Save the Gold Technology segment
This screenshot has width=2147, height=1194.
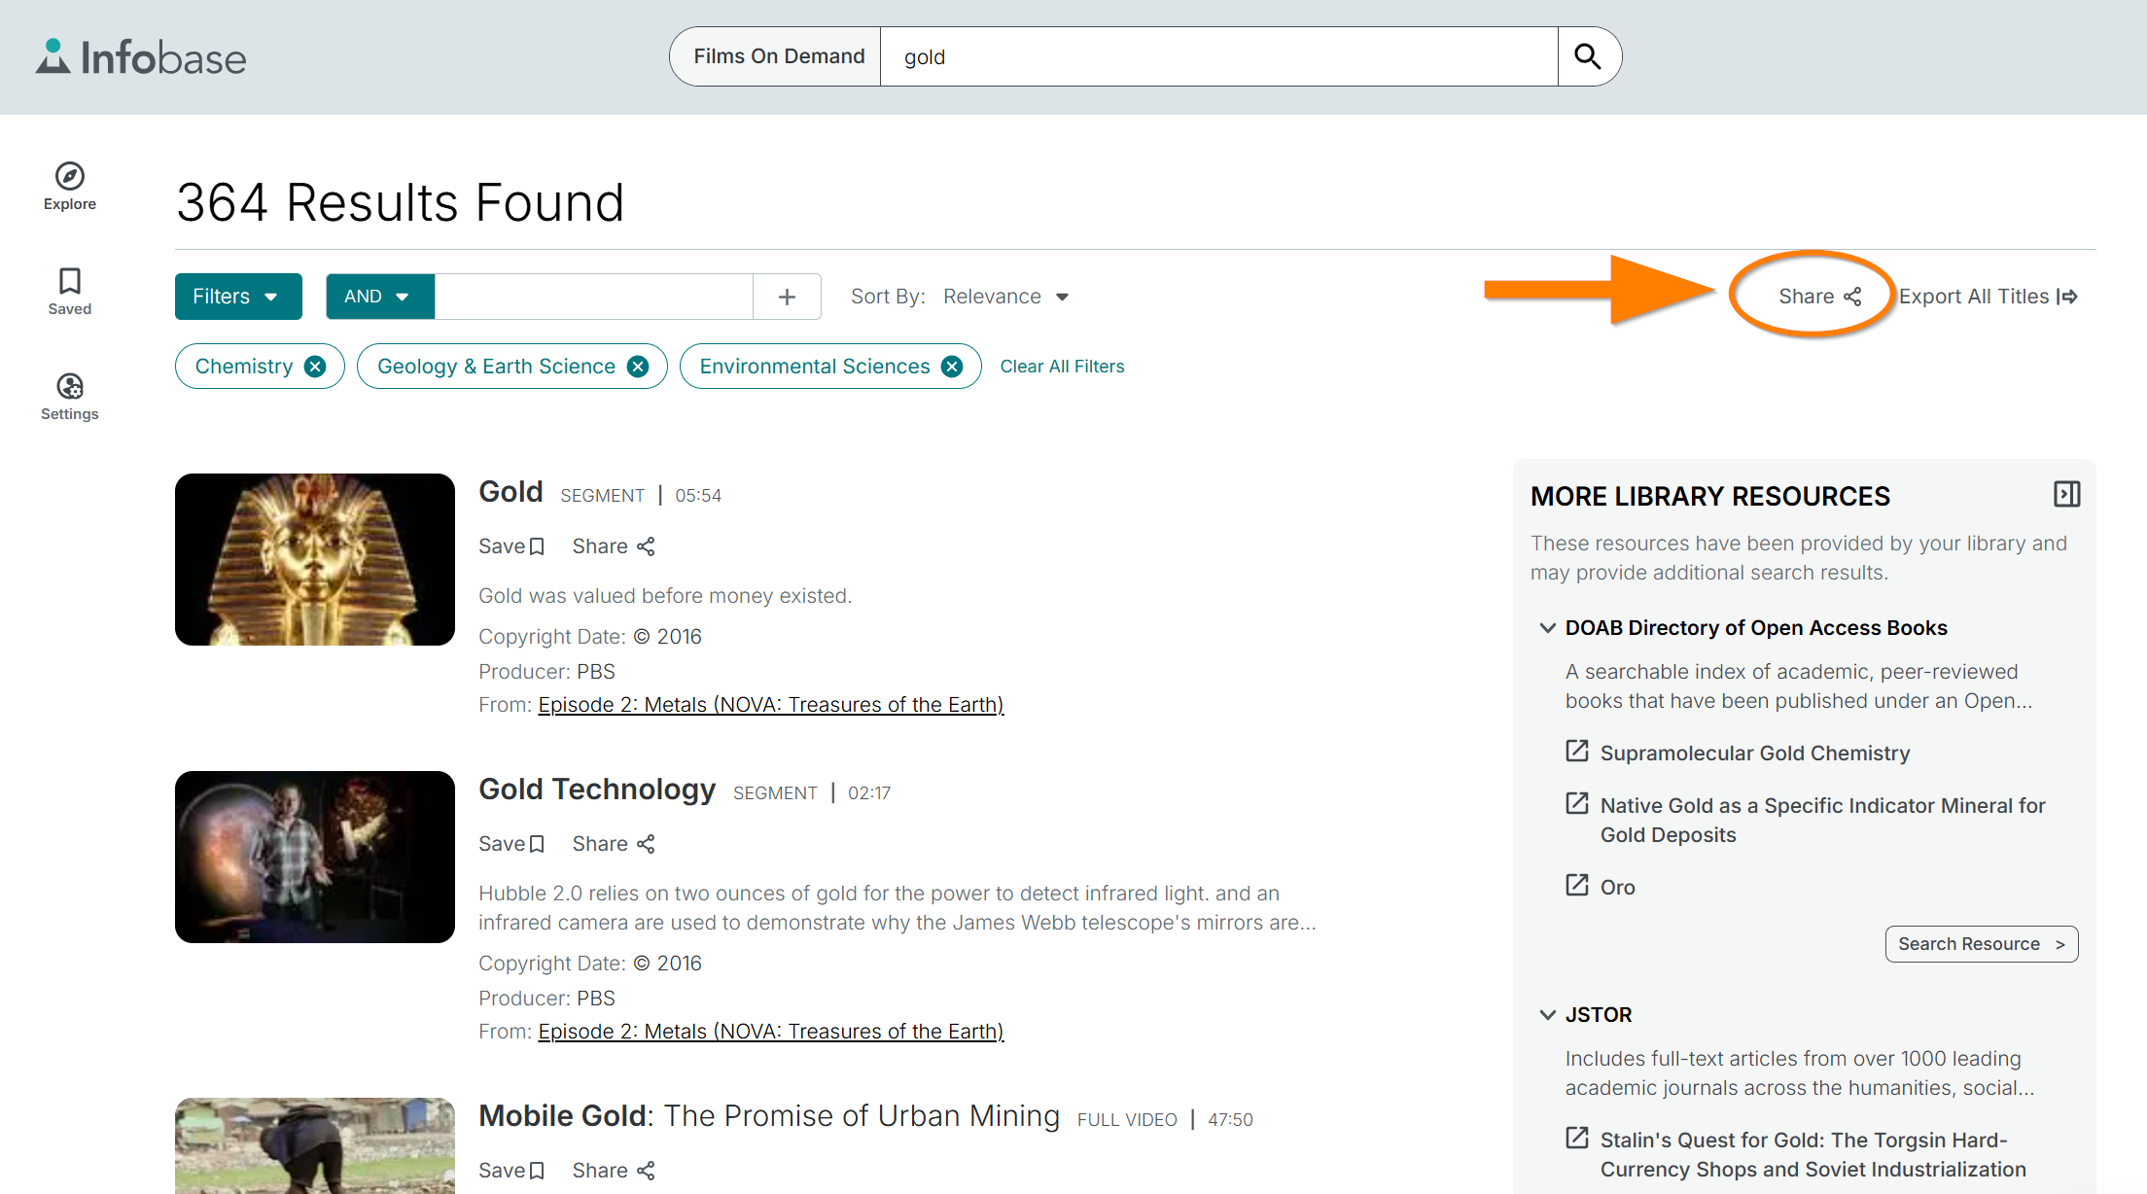click(x=511, y=844)
